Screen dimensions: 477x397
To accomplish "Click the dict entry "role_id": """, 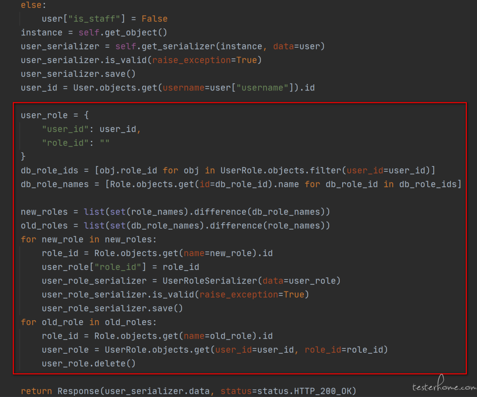I will pyautogui.click(x=76, y=143).
